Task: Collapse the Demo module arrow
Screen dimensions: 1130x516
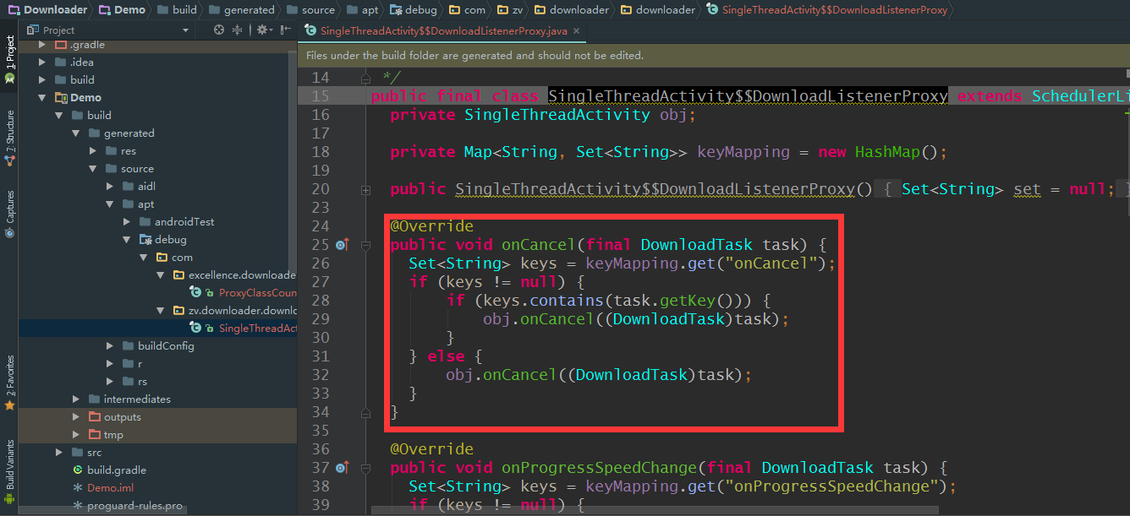Action: pyautogui.click(x=41, y=97)
